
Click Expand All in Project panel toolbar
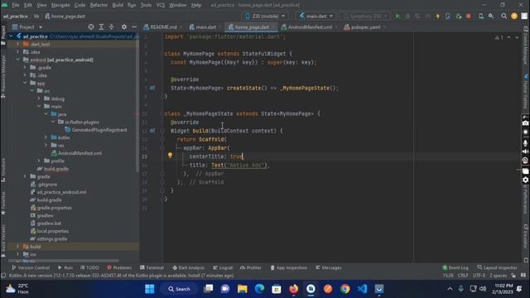point(101,26)
